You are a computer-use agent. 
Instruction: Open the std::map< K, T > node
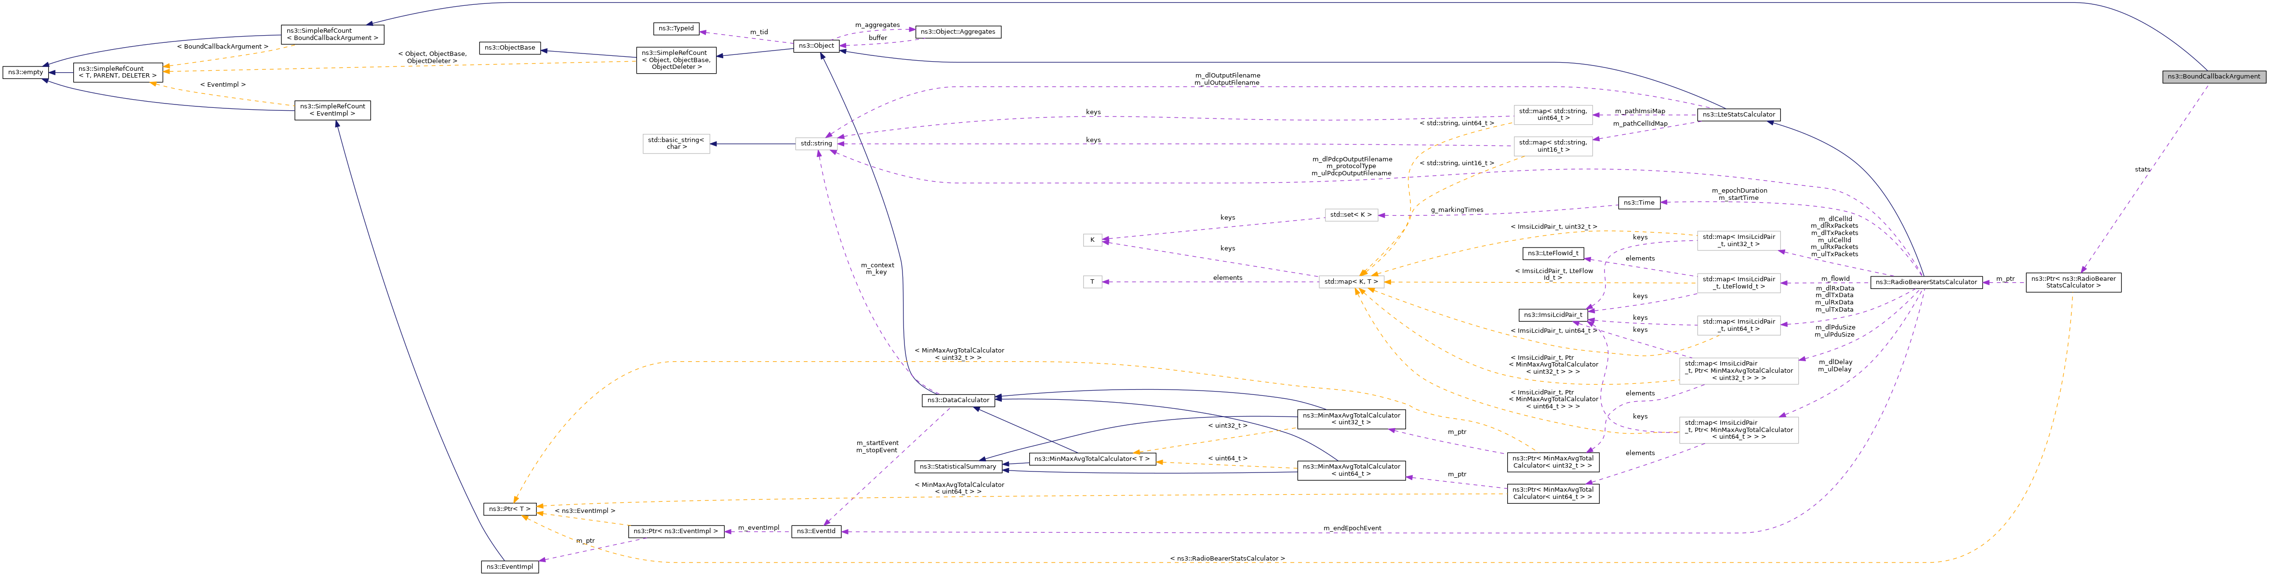point(1351,282)
